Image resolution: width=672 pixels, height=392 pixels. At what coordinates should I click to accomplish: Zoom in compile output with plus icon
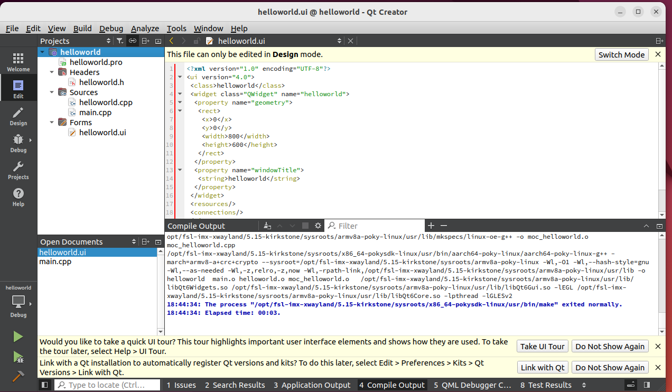point(431,226)
